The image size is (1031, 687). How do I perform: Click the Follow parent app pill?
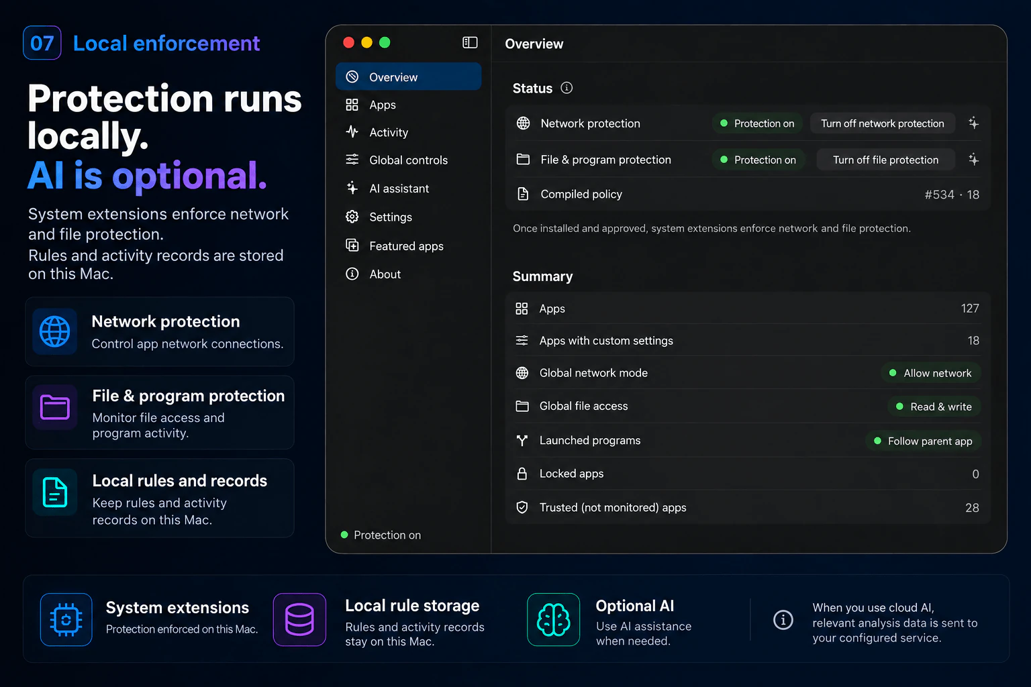[x=923, y=441]
